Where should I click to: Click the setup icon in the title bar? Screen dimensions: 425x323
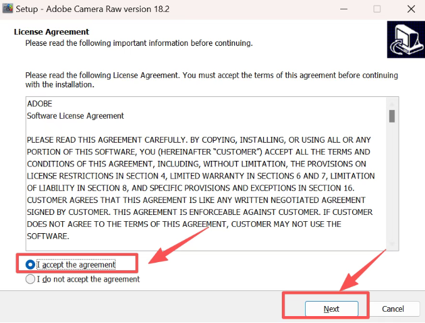point(7,9)
